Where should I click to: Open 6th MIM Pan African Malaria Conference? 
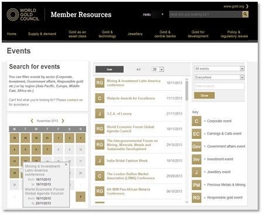[x=128, y=192]
